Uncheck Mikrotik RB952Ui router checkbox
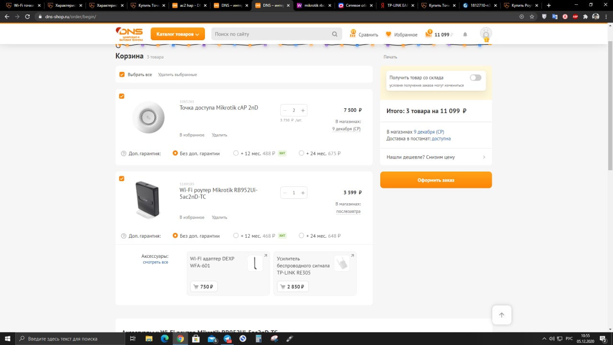 pos(122,179)
